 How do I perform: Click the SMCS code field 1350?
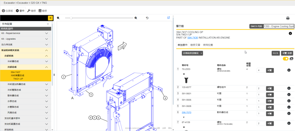279,26
